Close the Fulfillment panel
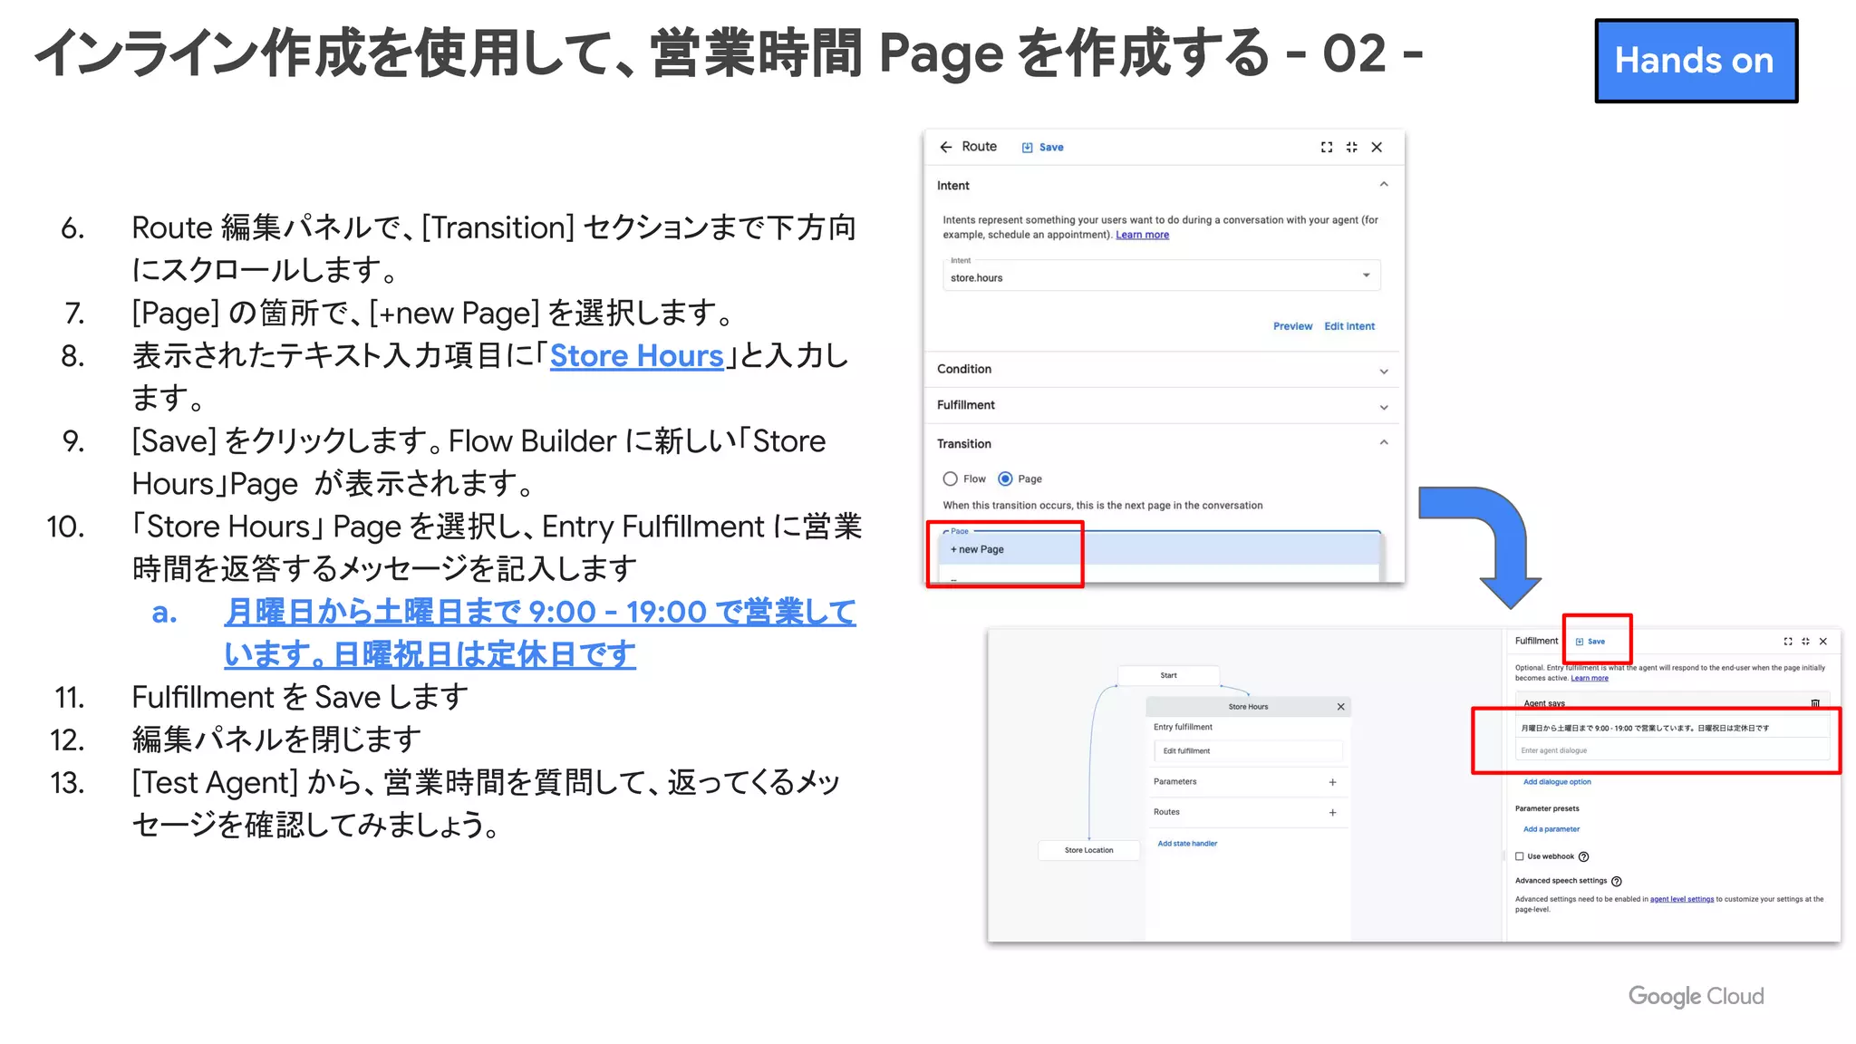The height and width of the screenshot is (1044, 1856). click(1823, 642)
